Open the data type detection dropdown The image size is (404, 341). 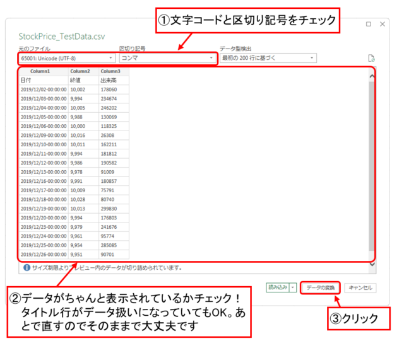click(x=268, y=58)
